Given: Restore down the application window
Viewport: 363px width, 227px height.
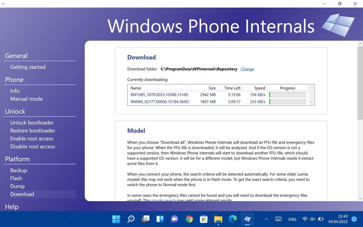Looking at the screenshot, I should [340, 4].
